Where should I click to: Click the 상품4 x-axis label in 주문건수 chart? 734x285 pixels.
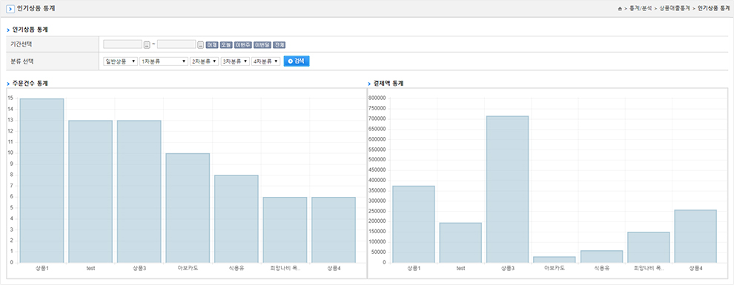coord(334,269)
